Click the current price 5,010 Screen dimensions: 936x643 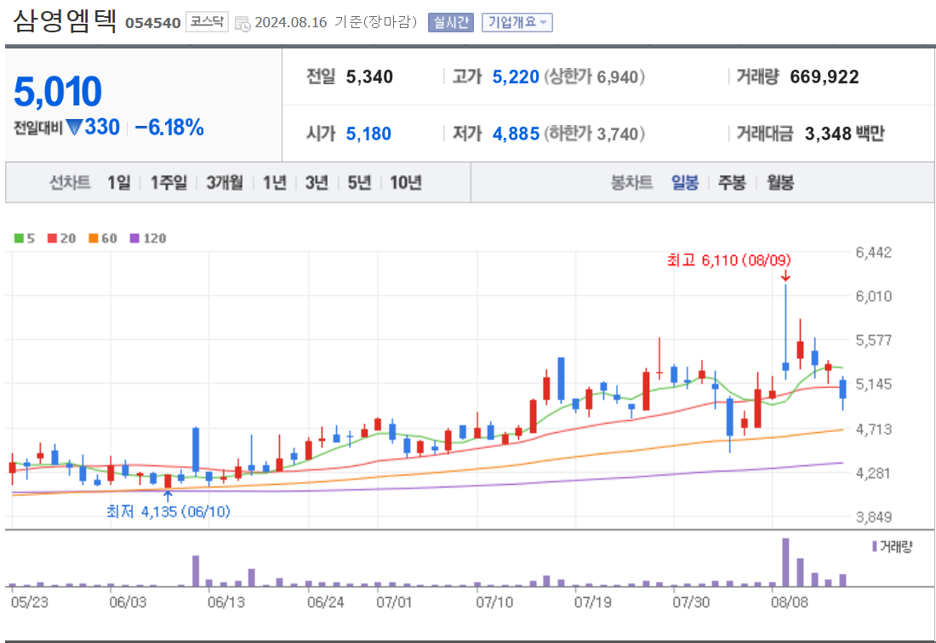pos(58,91)
